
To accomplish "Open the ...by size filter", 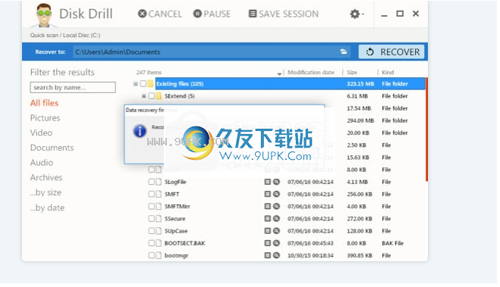I will pyautogui.click(x=46, y=192).
